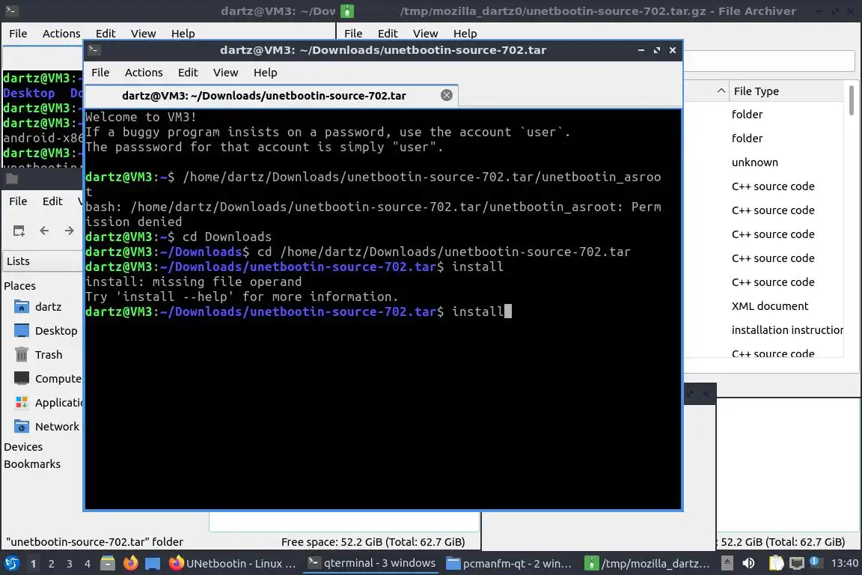Open Desktop in file manager Places
This screenshot has width=862, height=575.
pos(56,331)
